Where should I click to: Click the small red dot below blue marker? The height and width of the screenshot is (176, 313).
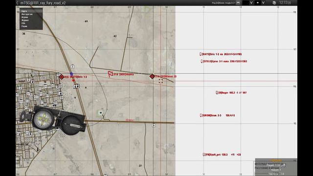click(x=73, y=80)
